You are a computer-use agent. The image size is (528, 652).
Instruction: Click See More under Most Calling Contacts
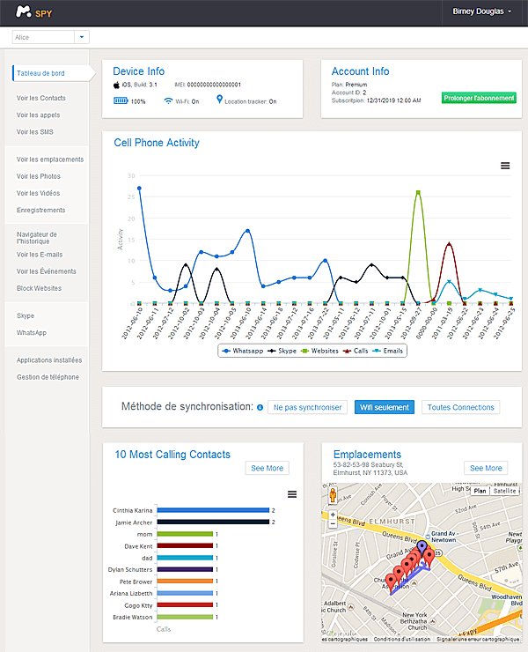click(x=266, y=468)
